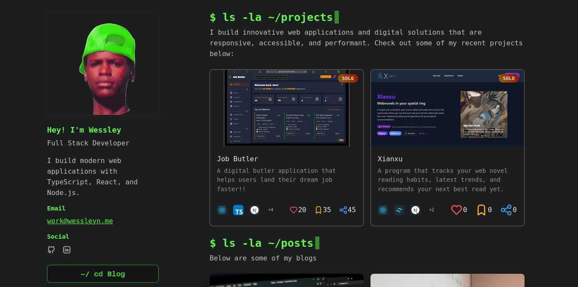578x287 pixels.
Task: Select the Xianxu project title
Action: [390, 159]
